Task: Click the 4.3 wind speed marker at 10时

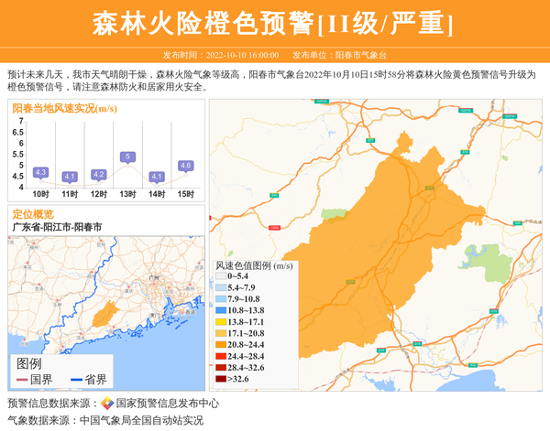Action: [40, 172]
